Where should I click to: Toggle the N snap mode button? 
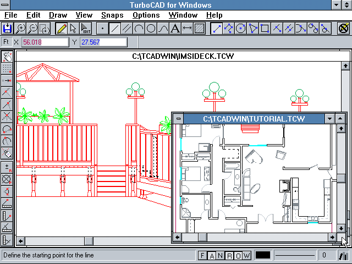[221, 255]
